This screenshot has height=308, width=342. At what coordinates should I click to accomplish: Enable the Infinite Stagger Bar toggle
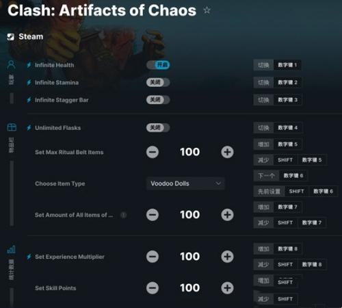(x=158, y=100)
